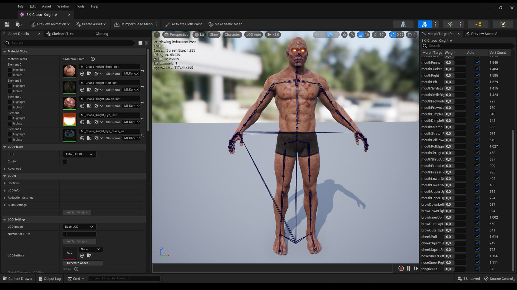Open the Skeleton editor mode icon
The image size is (517, 290).
point(403,24)
